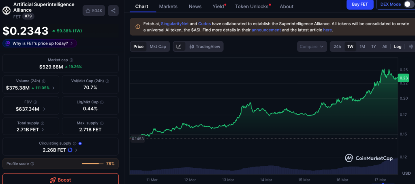This screenshot has height=184, width=415.
Task: Open the Compare dropdown
Action: 312,47
